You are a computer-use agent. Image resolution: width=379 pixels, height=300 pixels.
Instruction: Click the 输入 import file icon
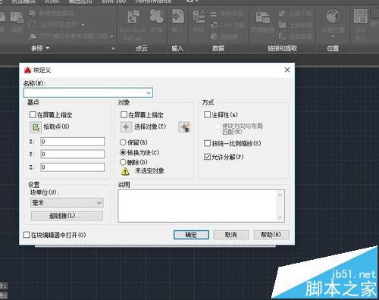click(x=177, y=16)
